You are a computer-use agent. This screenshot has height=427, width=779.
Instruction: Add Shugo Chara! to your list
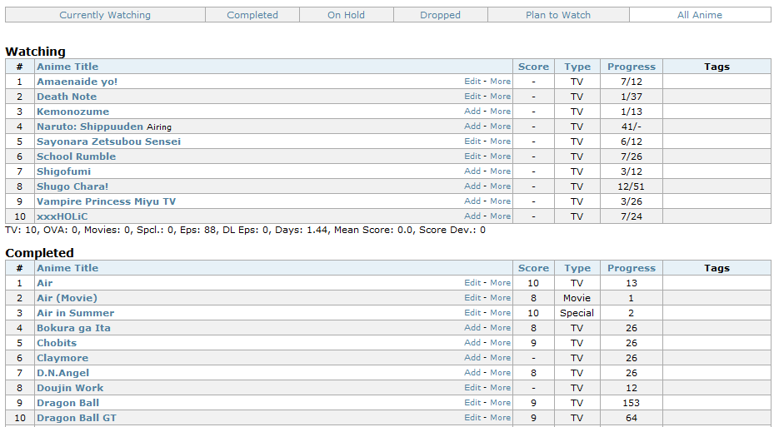coord(472,186)
